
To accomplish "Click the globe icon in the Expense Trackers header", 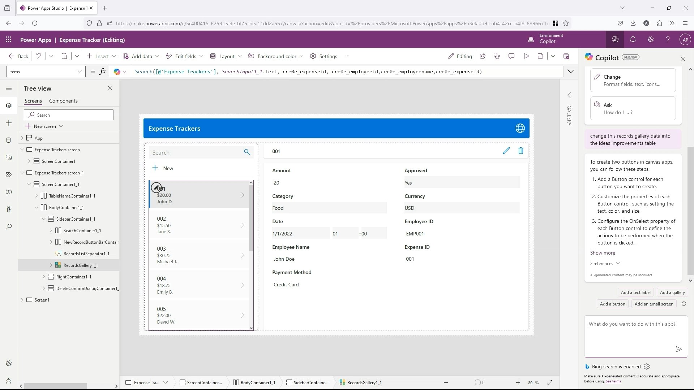I will click(520, 128).
